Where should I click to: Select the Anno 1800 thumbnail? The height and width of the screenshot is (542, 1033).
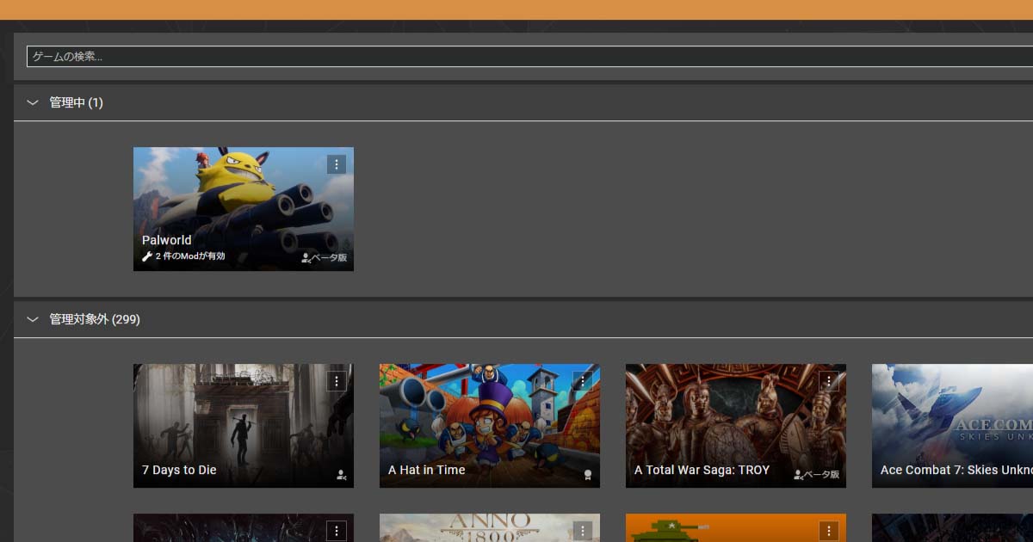tap(490, 528)
